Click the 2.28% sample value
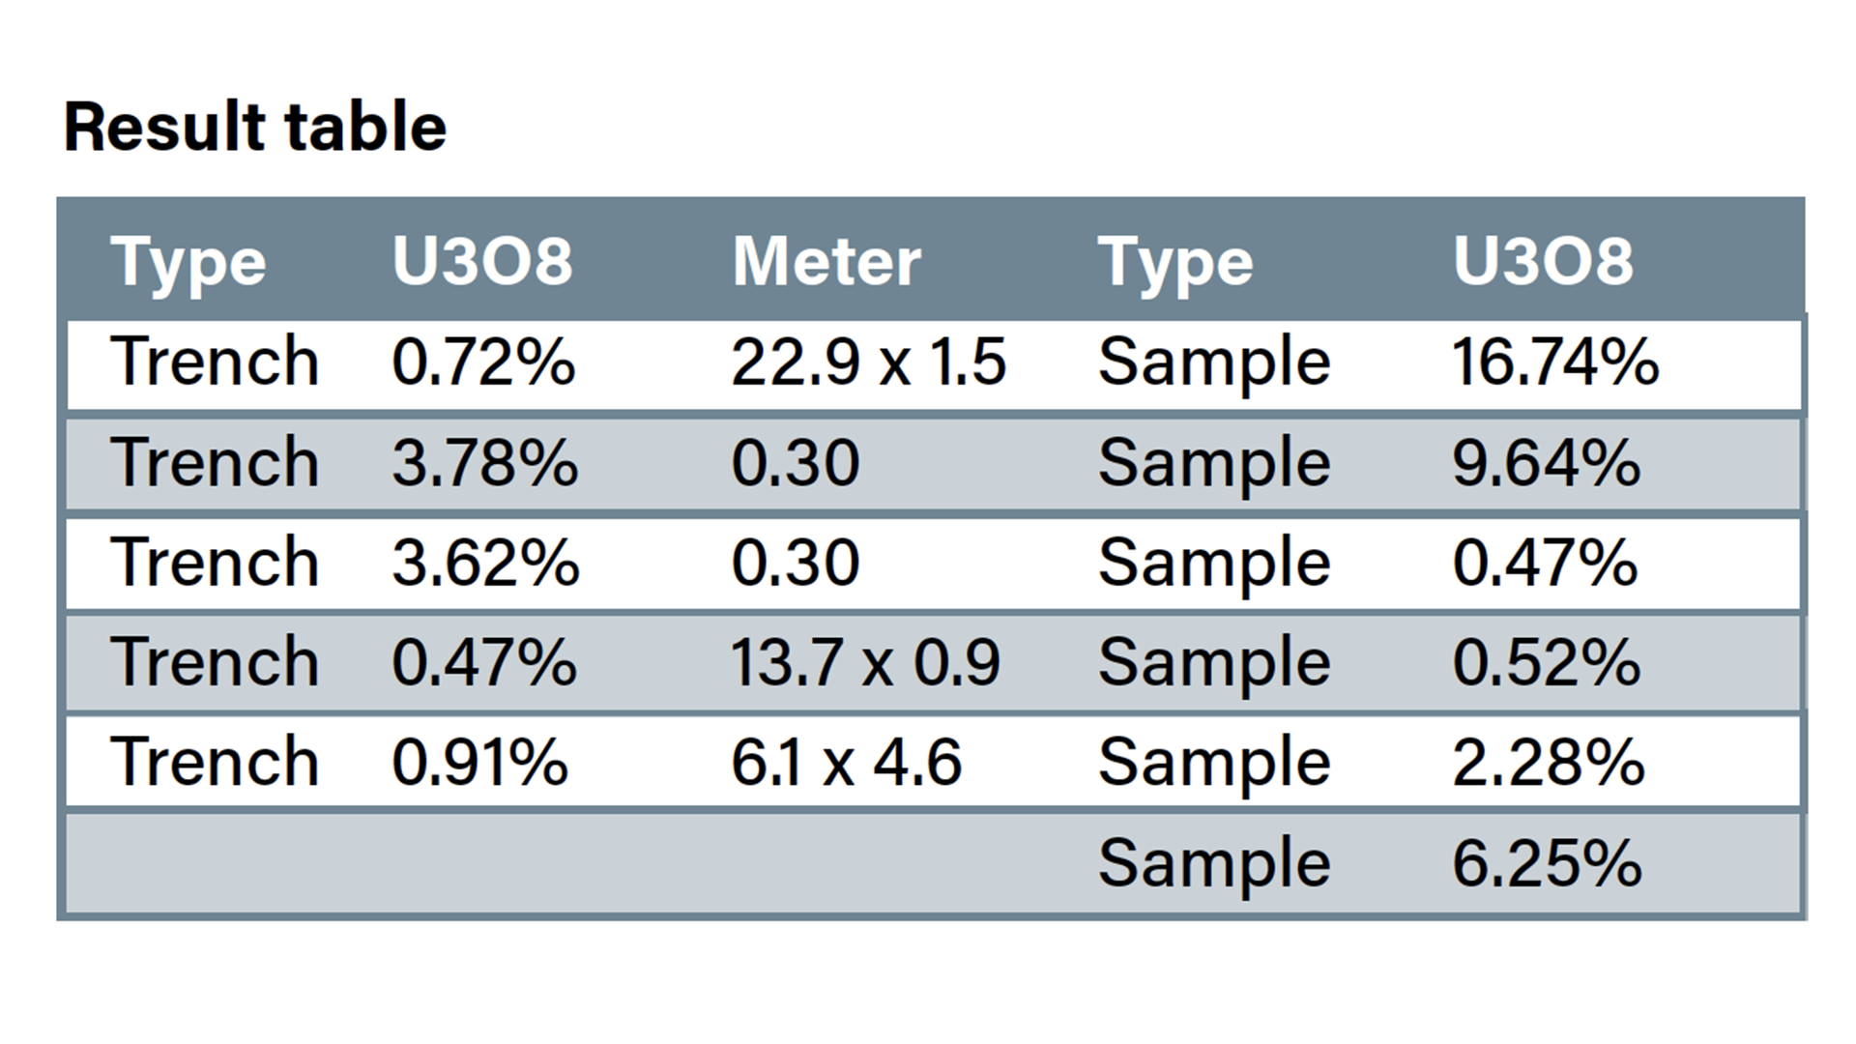The image size is (1856, 1044). 1548,763
